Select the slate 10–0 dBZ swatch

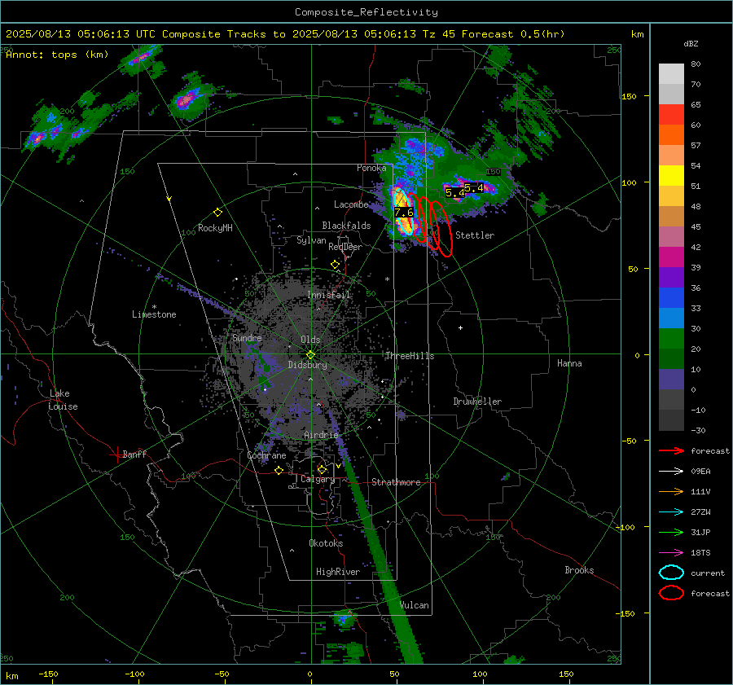671,380
